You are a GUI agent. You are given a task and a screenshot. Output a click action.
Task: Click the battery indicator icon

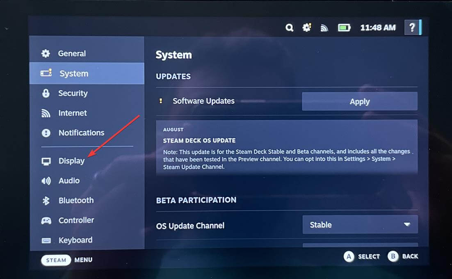(344, 27)
